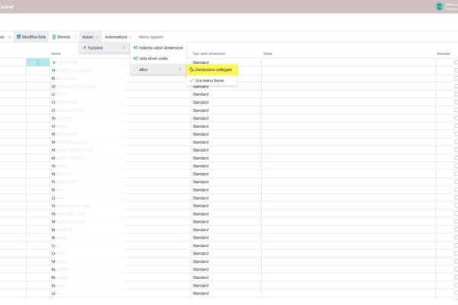Viewport: 458px width, 305px height.
Task: Open the row options three-dot button
Action: [37, 62]
